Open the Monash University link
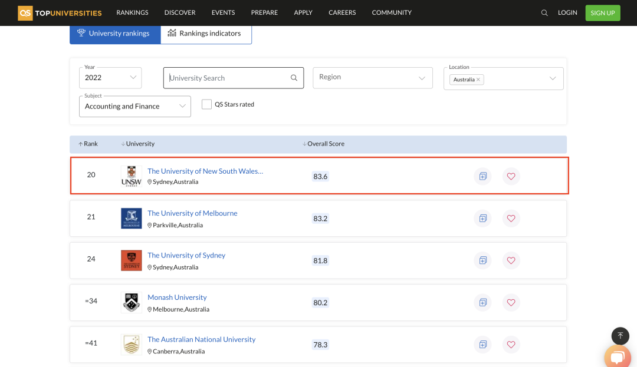The image size is (637, 367). [177, 297]
